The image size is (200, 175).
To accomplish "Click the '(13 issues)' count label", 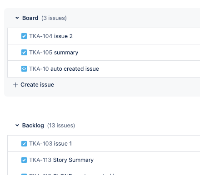I will point(61,126).
